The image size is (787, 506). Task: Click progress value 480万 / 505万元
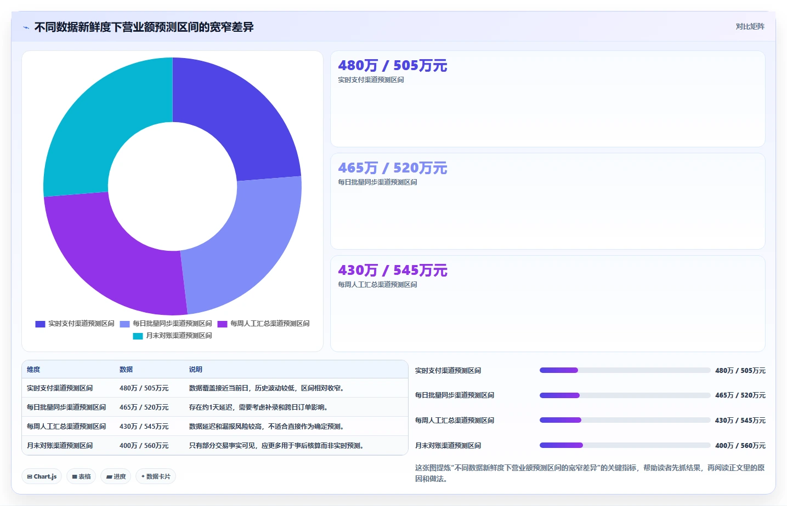(x=740, y=371)
